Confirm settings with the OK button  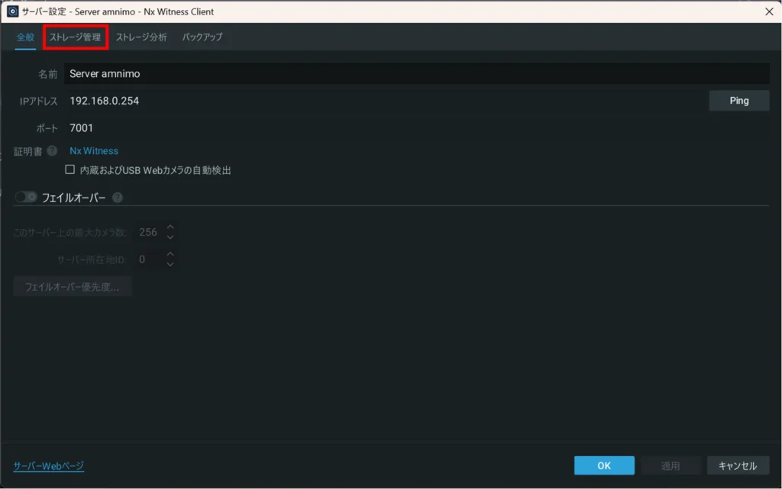[604, 465]
